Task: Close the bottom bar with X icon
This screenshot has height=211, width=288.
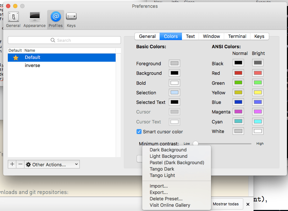Action: pyautogui.click(x=248, y=204)
